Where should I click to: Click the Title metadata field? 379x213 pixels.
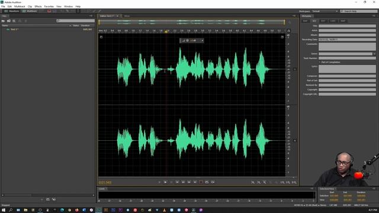(347, 26)
